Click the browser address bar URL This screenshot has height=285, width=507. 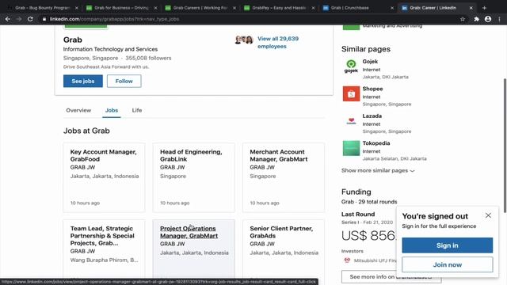point(114,19)
